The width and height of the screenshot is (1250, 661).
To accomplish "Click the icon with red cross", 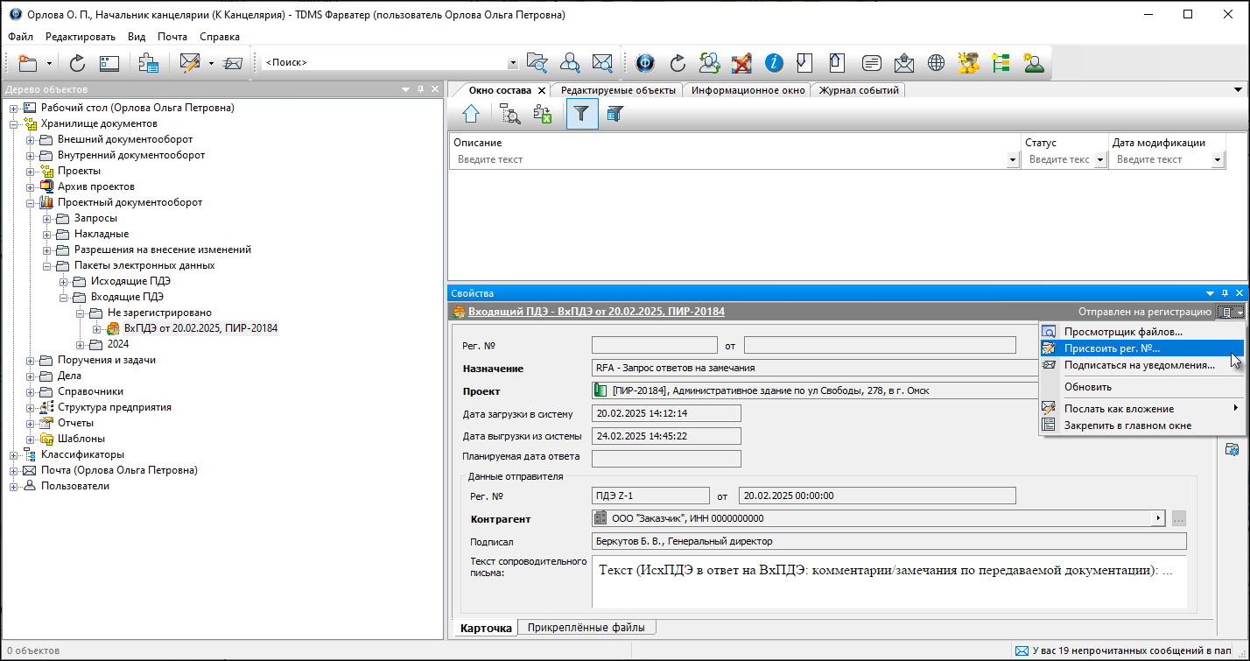I will point(741,63).
